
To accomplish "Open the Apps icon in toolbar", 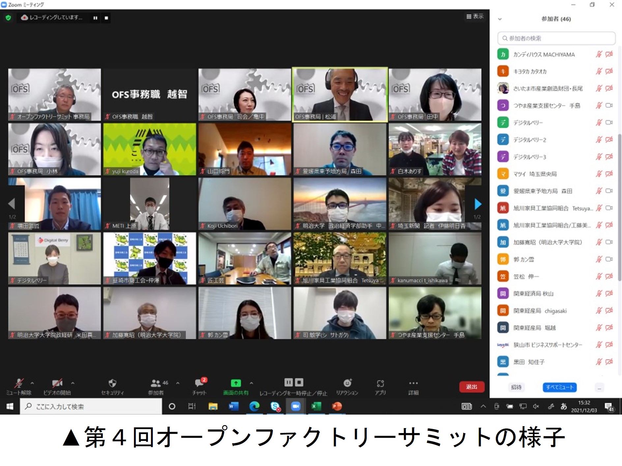I will pyautogui.click(x=380, y=383).
